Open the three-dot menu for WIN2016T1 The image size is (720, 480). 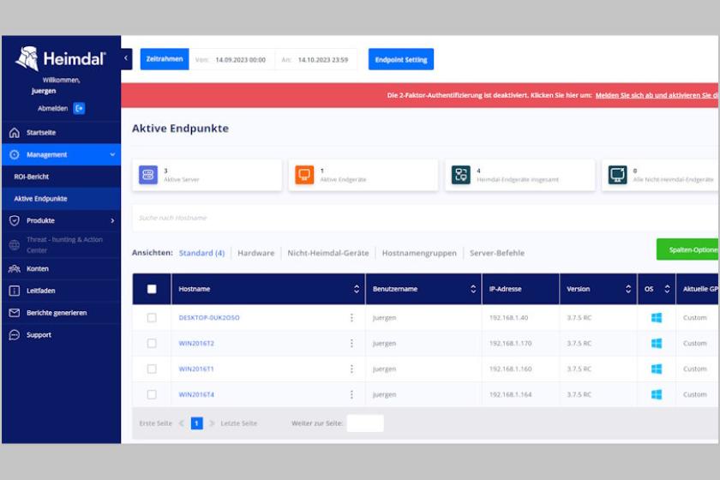[x=351, y=369]
